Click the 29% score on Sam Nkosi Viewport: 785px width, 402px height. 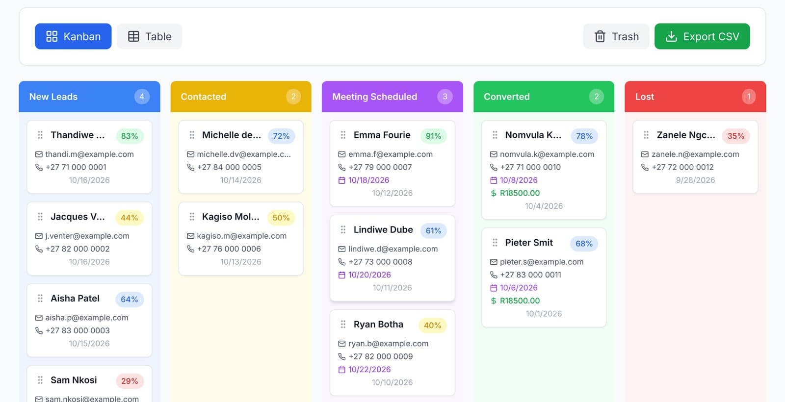click(130, 381)
